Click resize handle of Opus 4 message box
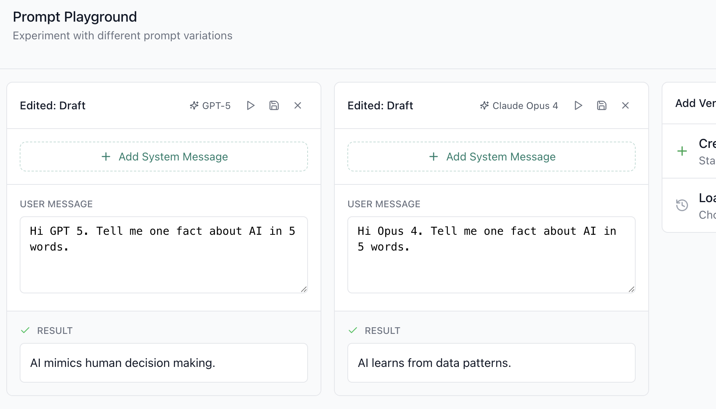 (631, 289)
